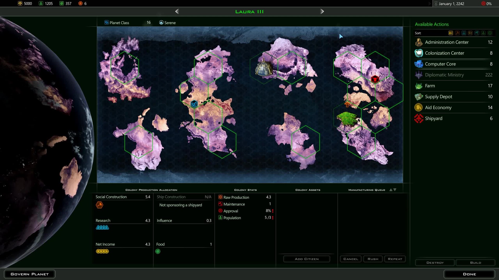
Task: Click the red shipyard tile icon on map
Action: (x=375, y=79)
